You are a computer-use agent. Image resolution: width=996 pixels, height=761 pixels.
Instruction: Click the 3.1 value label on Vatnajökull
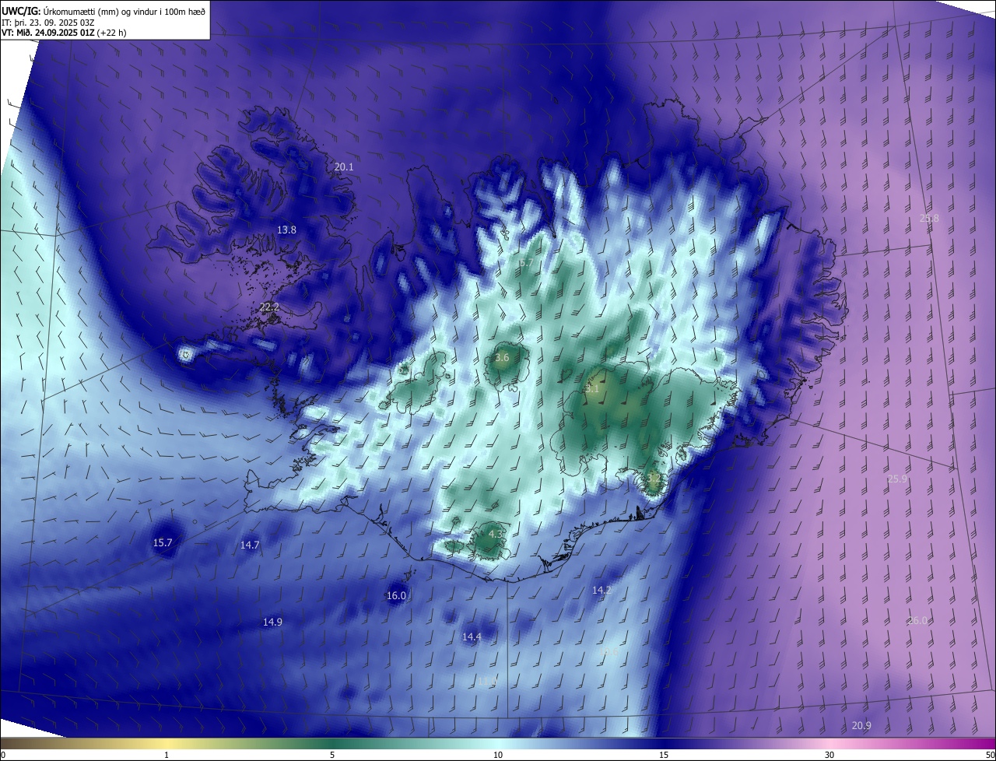click(x=592, y=388)
